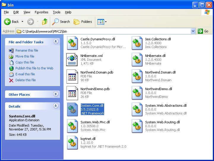The height and width of the screenshot is (161, 214).
Task: Click the NorthwindDemo.pdb file name
Action: click(x=95, y=89)
